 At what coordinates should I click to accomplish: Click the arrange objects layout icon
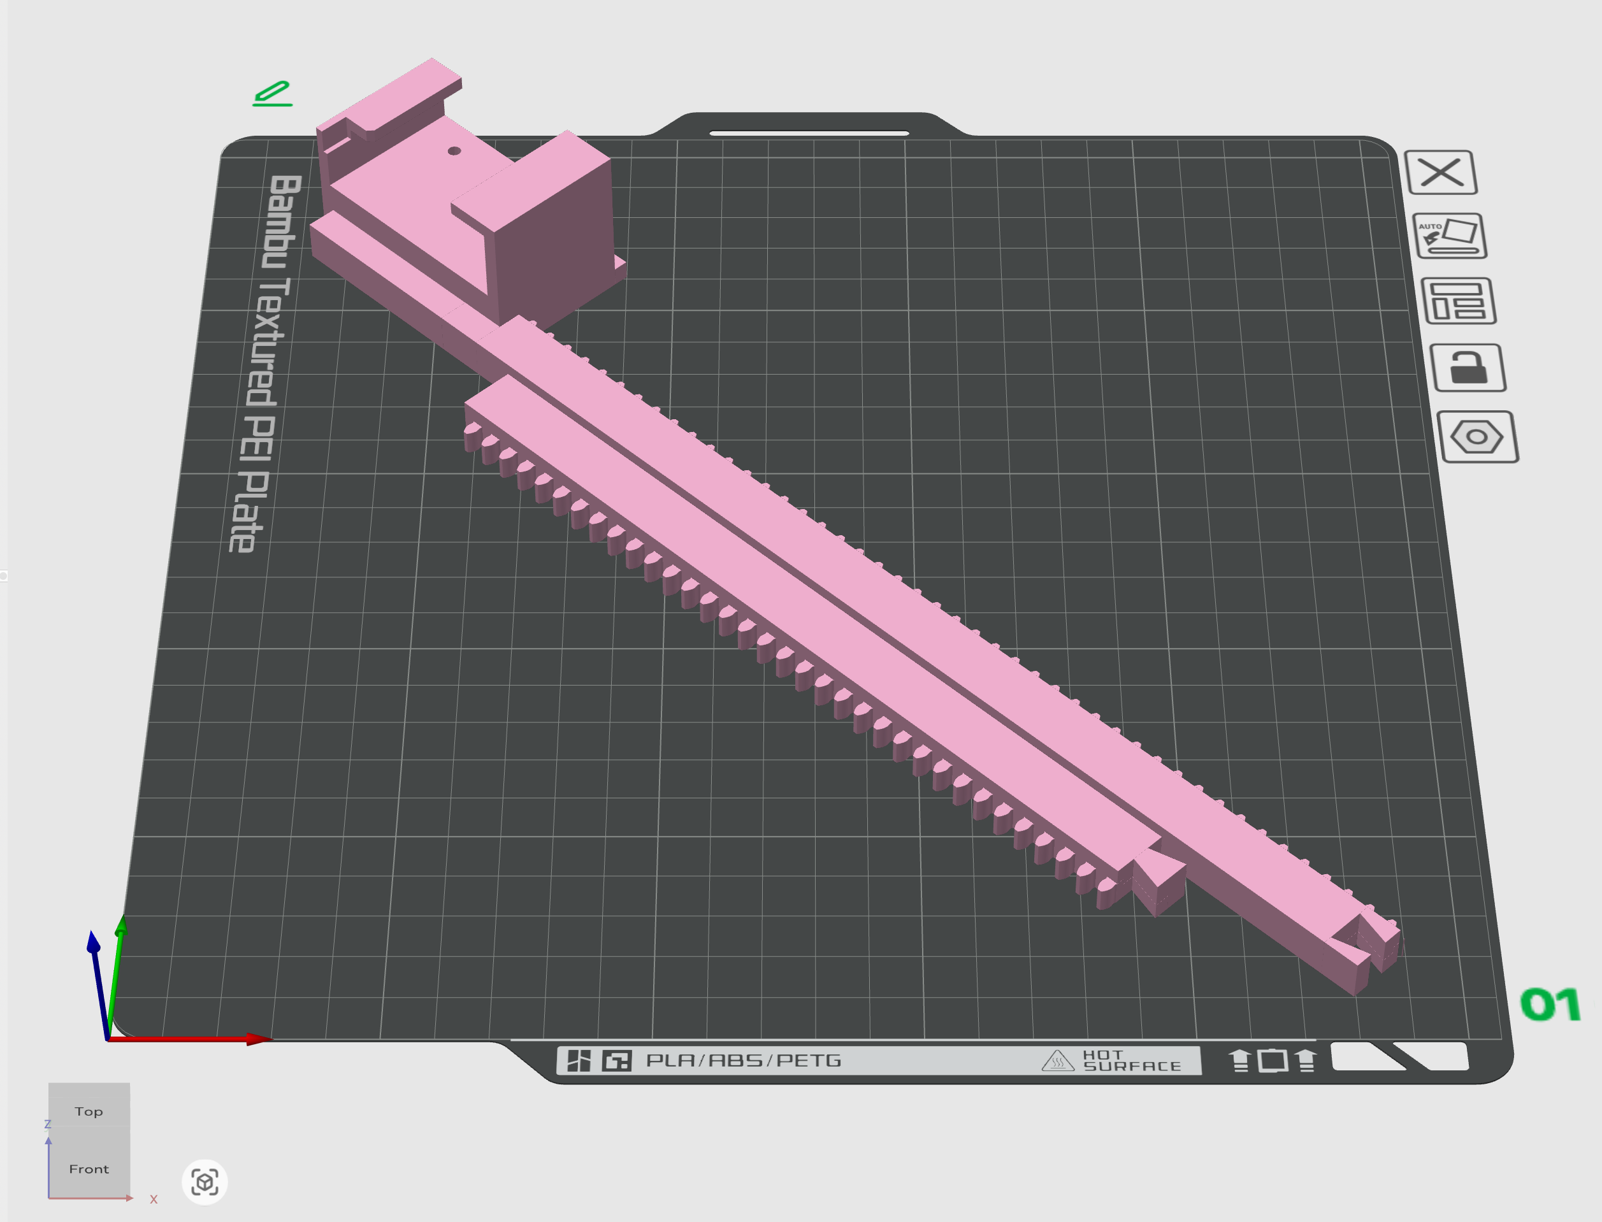coord(1459,301)
